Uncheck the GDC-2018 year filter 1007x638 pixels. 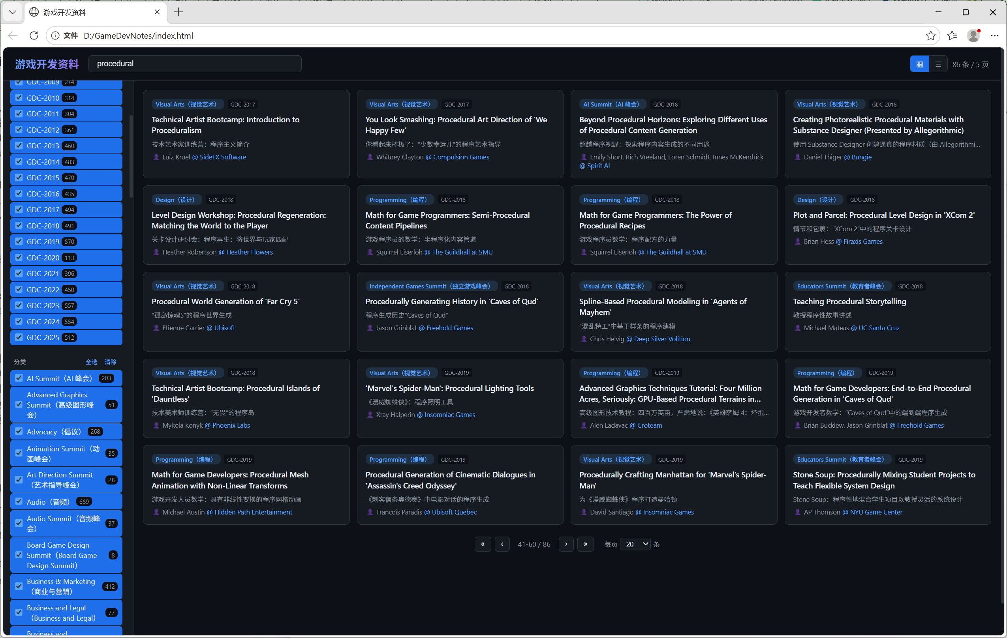(x=19, y=226)
